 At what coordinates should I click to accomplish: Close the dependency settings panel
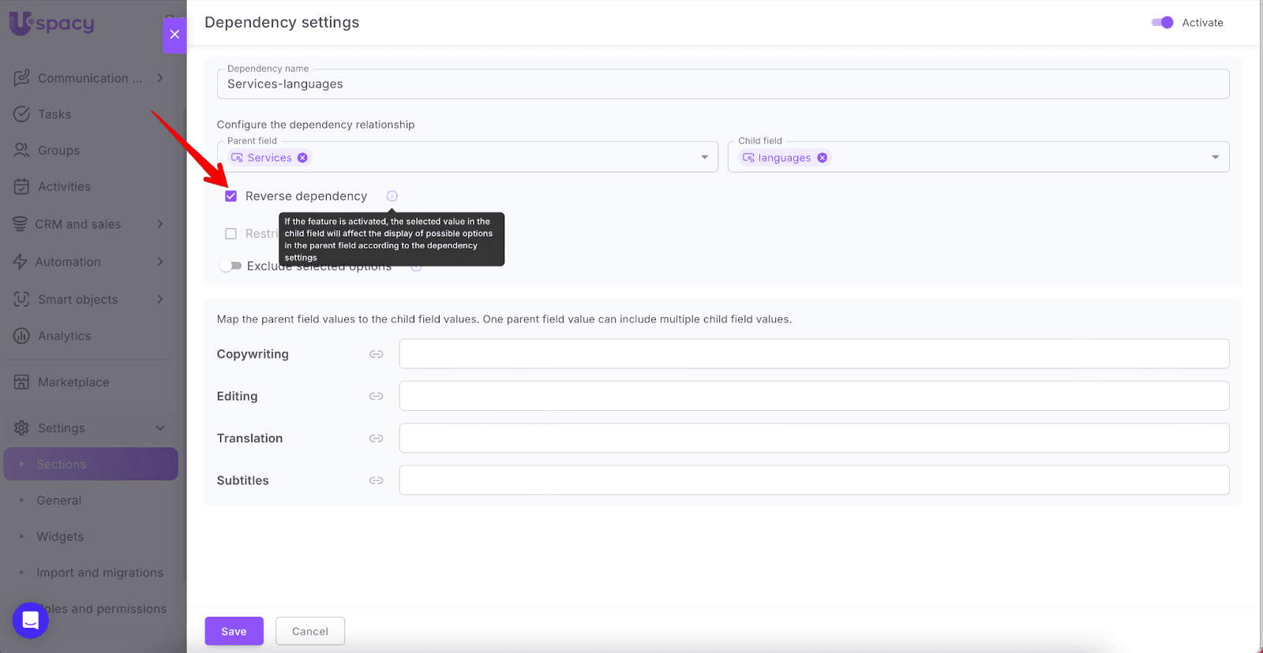pyautogui.click(x=174, y=35)
